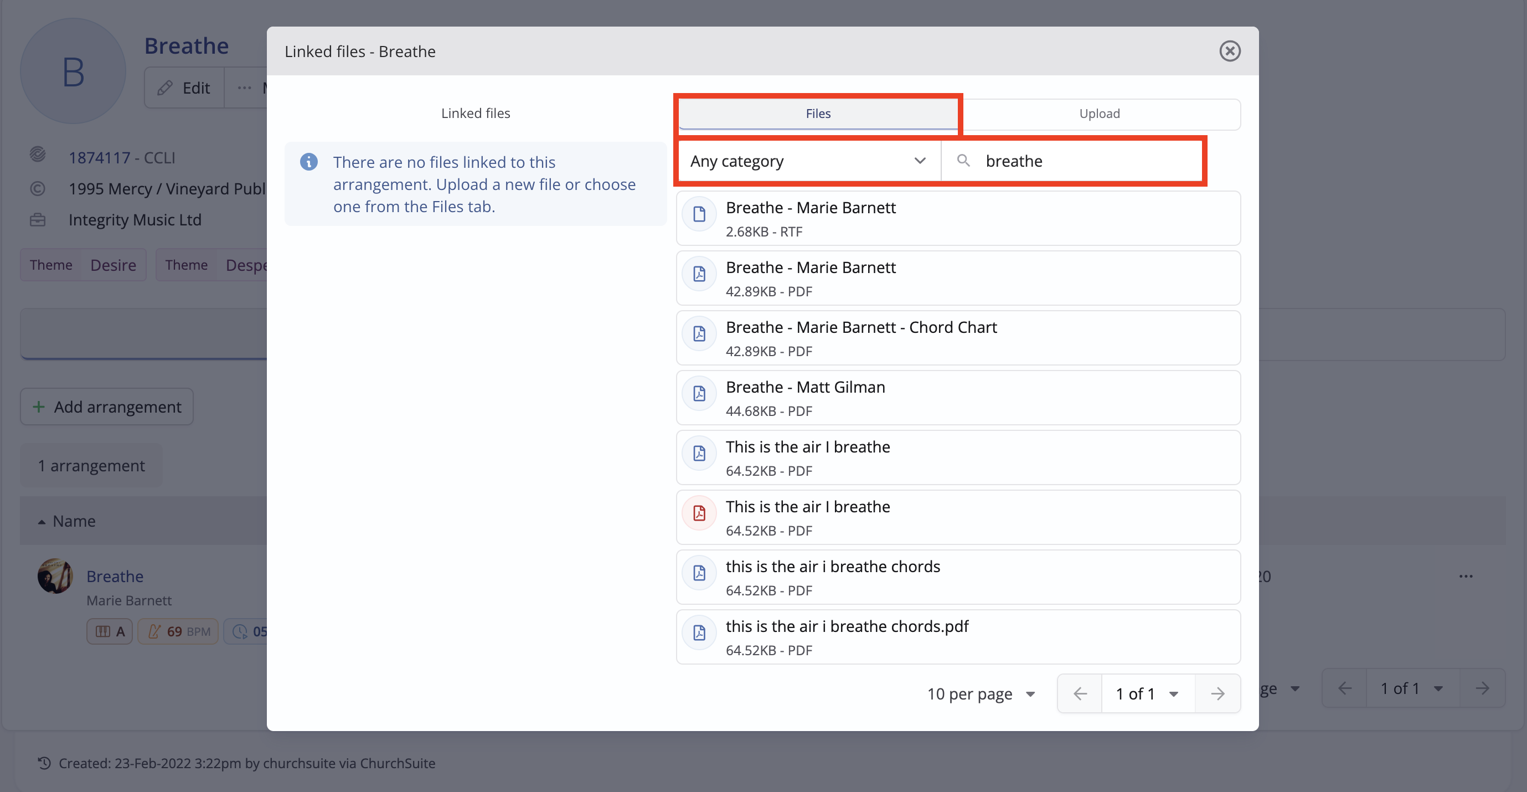Click PDF icon of 'this is the air i breathe chords.pdf'
Image resolution: width=1527 pixels, height=792 pixels.
point(699,633)
